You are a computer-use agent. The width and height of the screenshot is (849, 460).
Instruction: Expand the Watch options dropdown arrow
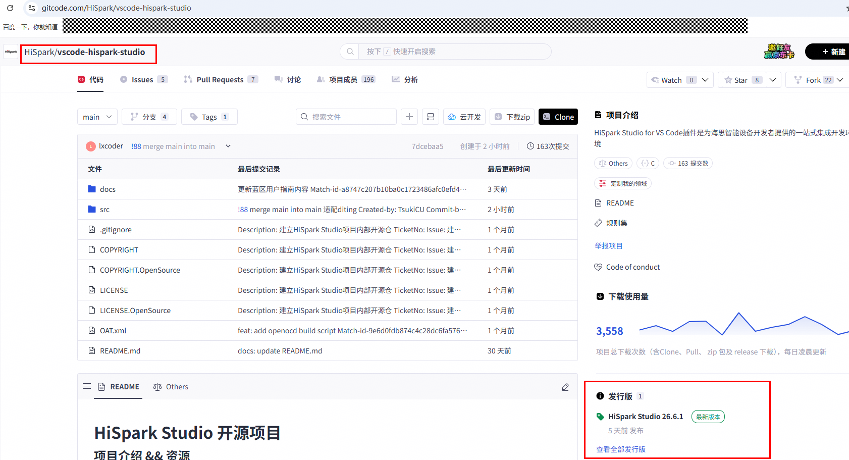point(705,80)
